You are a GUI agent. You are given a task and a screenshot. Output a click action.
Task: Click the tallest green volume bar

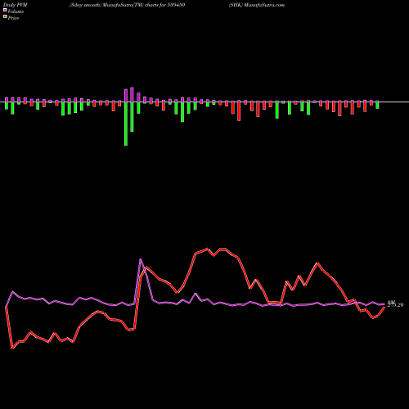click(126, 124)
